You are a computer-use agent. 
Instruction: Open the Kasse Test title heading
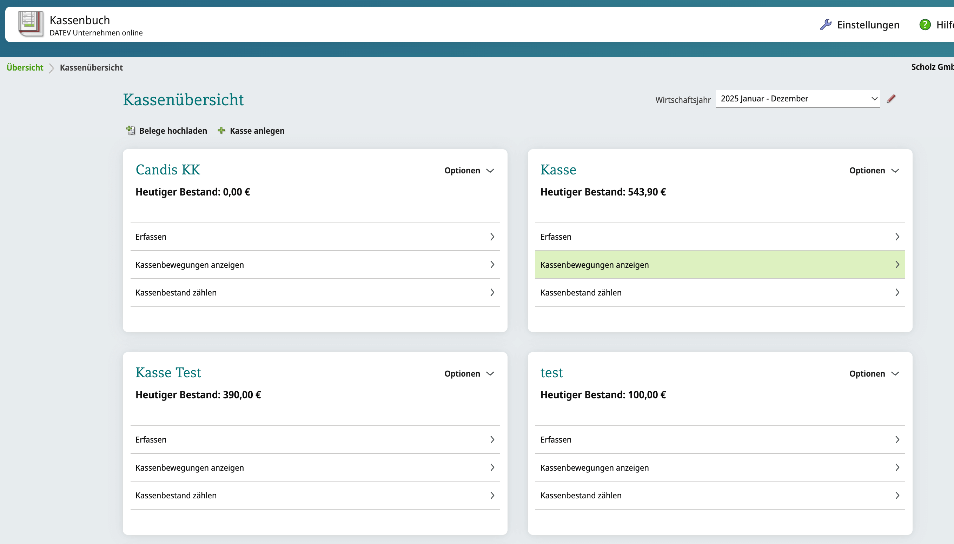(168, 373)
